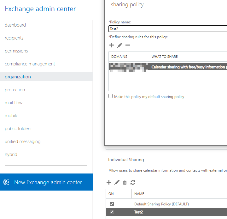Open permissions in the sidebar
The width and height of the screenshot is (227, 219).
pos(16,51)
